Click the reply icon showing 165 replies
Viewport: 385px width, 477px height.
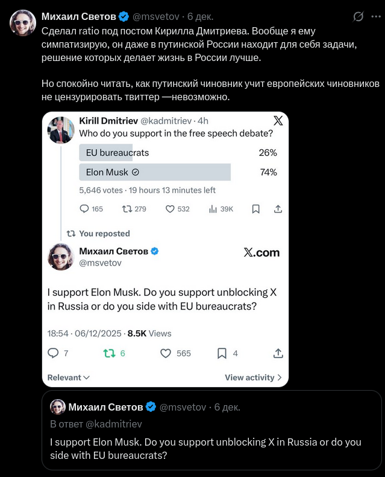click(x=85, y=209)
